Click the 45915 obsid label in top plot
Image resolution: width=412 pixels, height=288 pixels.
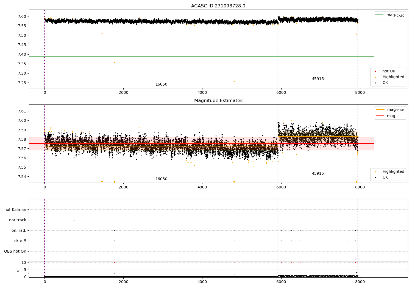pos(318,79)
